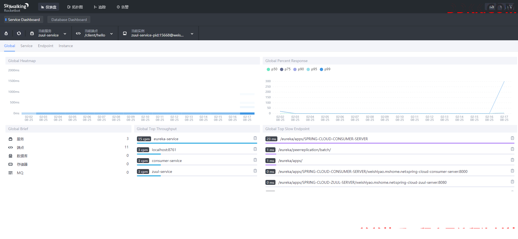The width and height of the screenshot is (518, 239).
Task: Toggle p50 series in percent response legend
Action: coord(272,69)
